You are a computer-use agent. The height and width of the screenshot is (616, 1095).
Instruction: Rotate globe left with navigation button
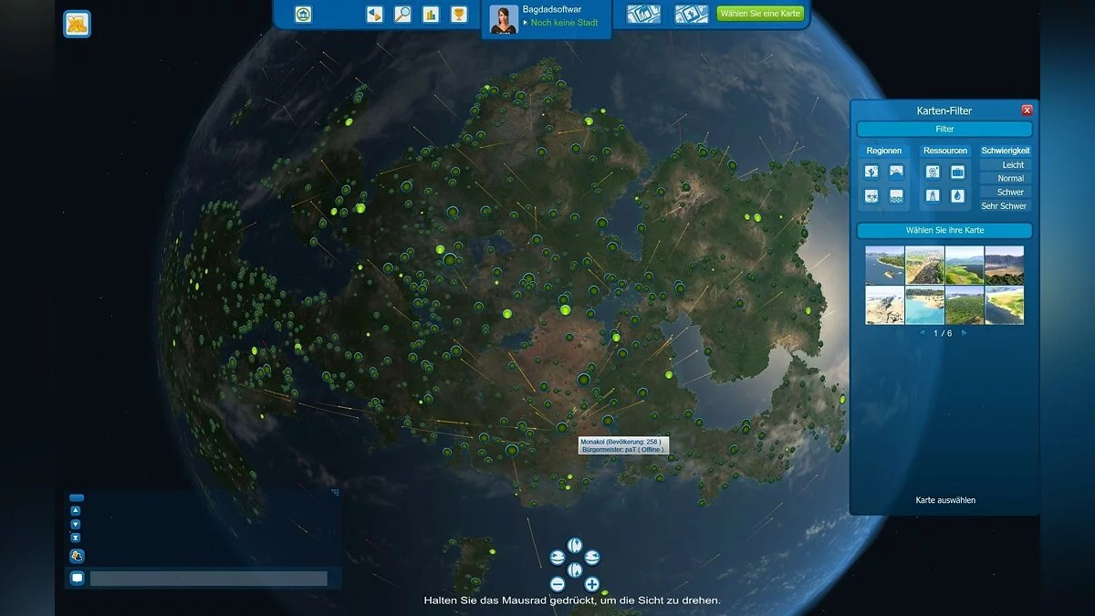[558, 557]
